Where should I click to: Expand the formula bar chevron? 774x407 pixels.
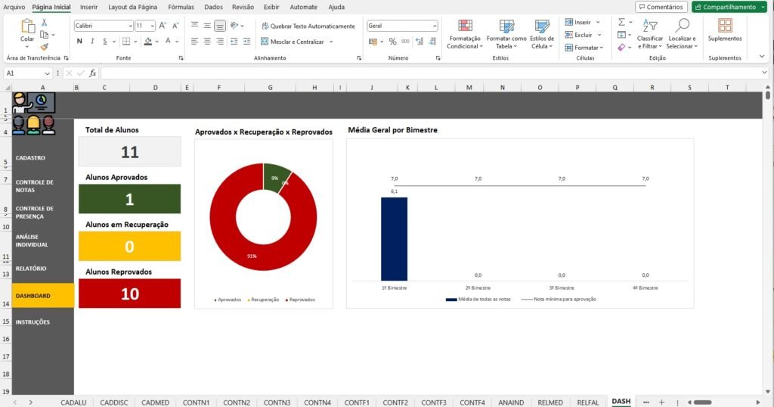point(764,73)
